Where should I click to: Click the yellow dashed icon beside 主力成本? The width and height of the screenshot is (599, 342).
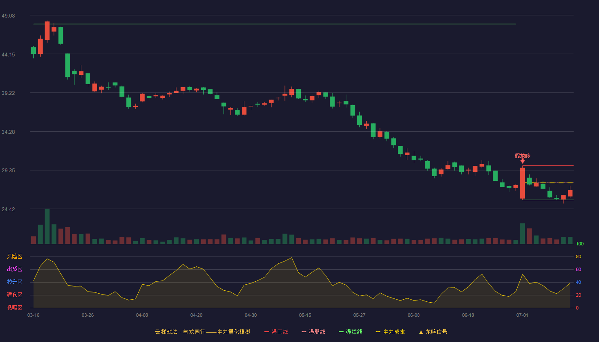[x=378, y=332]
